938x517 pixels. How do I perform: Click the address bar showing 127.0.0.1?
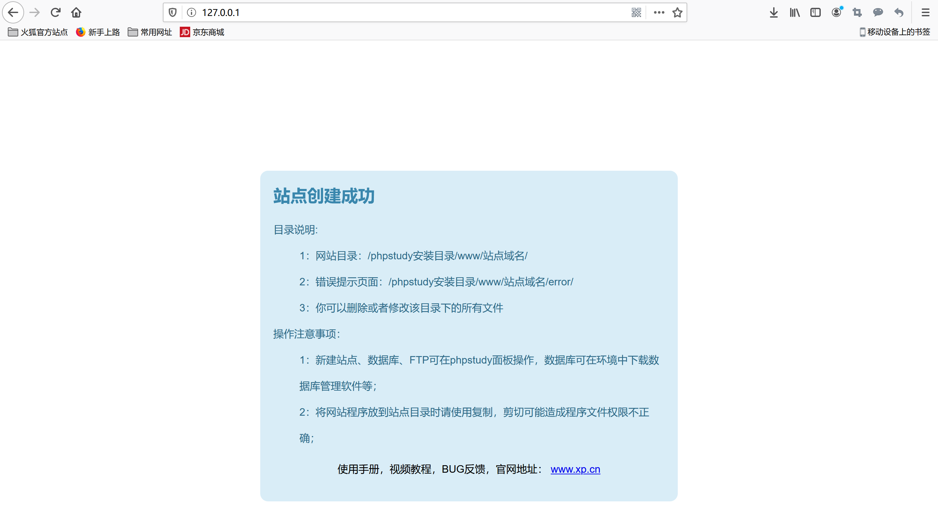click(401, 13)
